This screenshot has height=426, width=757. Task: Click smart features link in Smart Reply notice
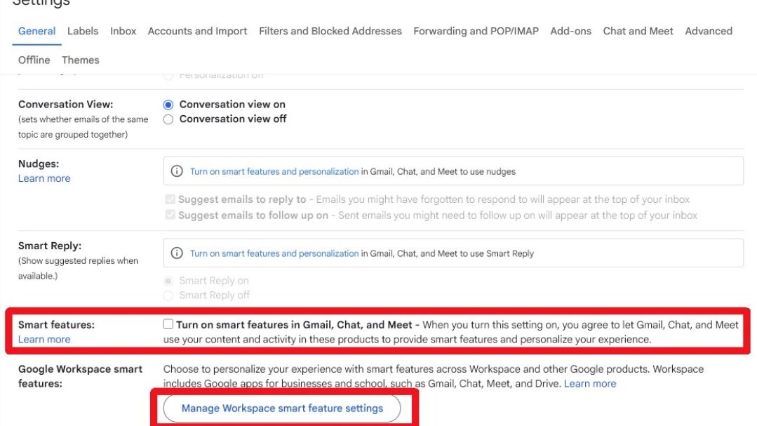tap(274, 253)
